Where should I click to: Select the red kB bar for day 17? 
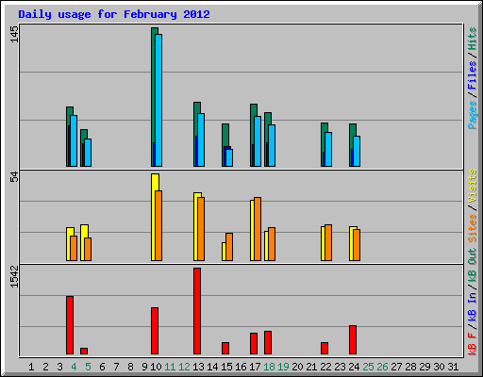[x=254, y=343]
